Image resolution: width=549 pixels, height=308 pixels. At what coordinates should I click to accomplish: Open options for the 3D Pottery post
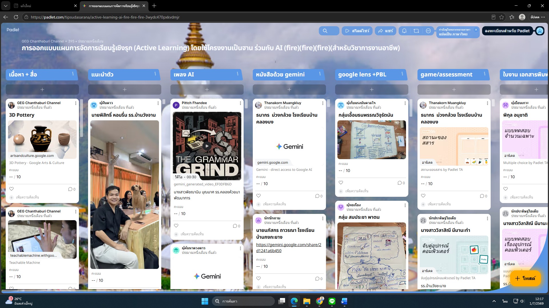(x=76, y=103)
